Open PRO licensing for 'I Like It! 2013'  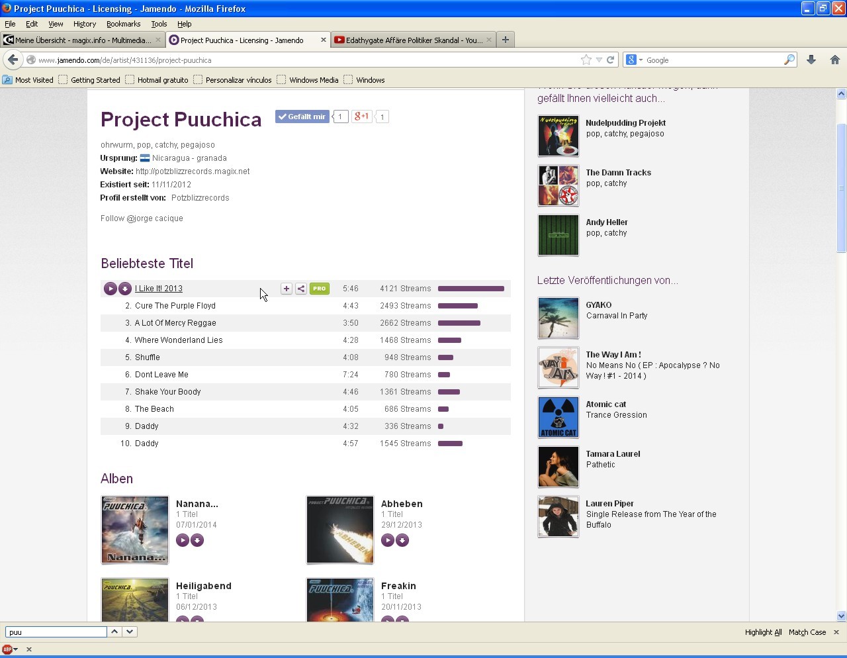point(319,289)
